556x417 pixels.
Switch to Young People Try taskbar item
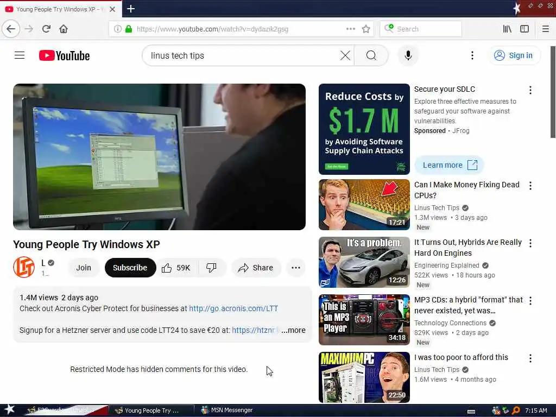point(151,410)
